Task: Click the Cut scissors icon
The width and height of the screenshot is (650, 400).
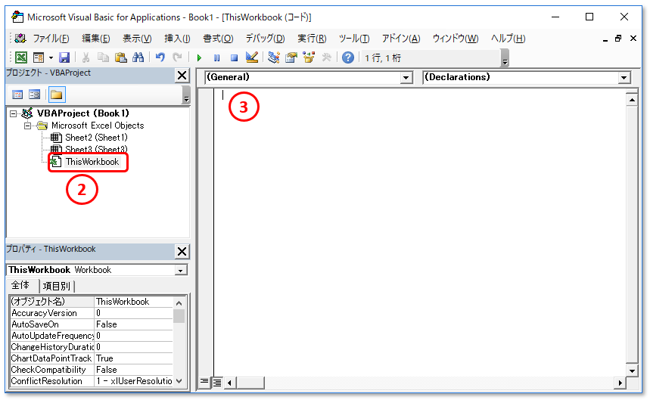Action: coord(86,57)
